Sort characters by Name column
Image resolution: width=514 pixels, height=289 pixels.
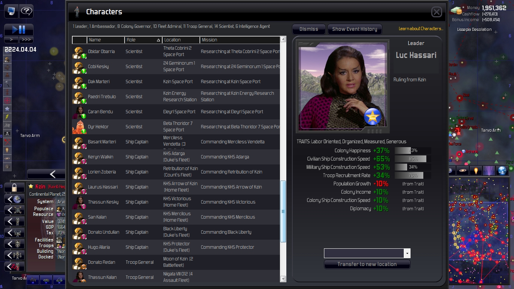[106, 40]
